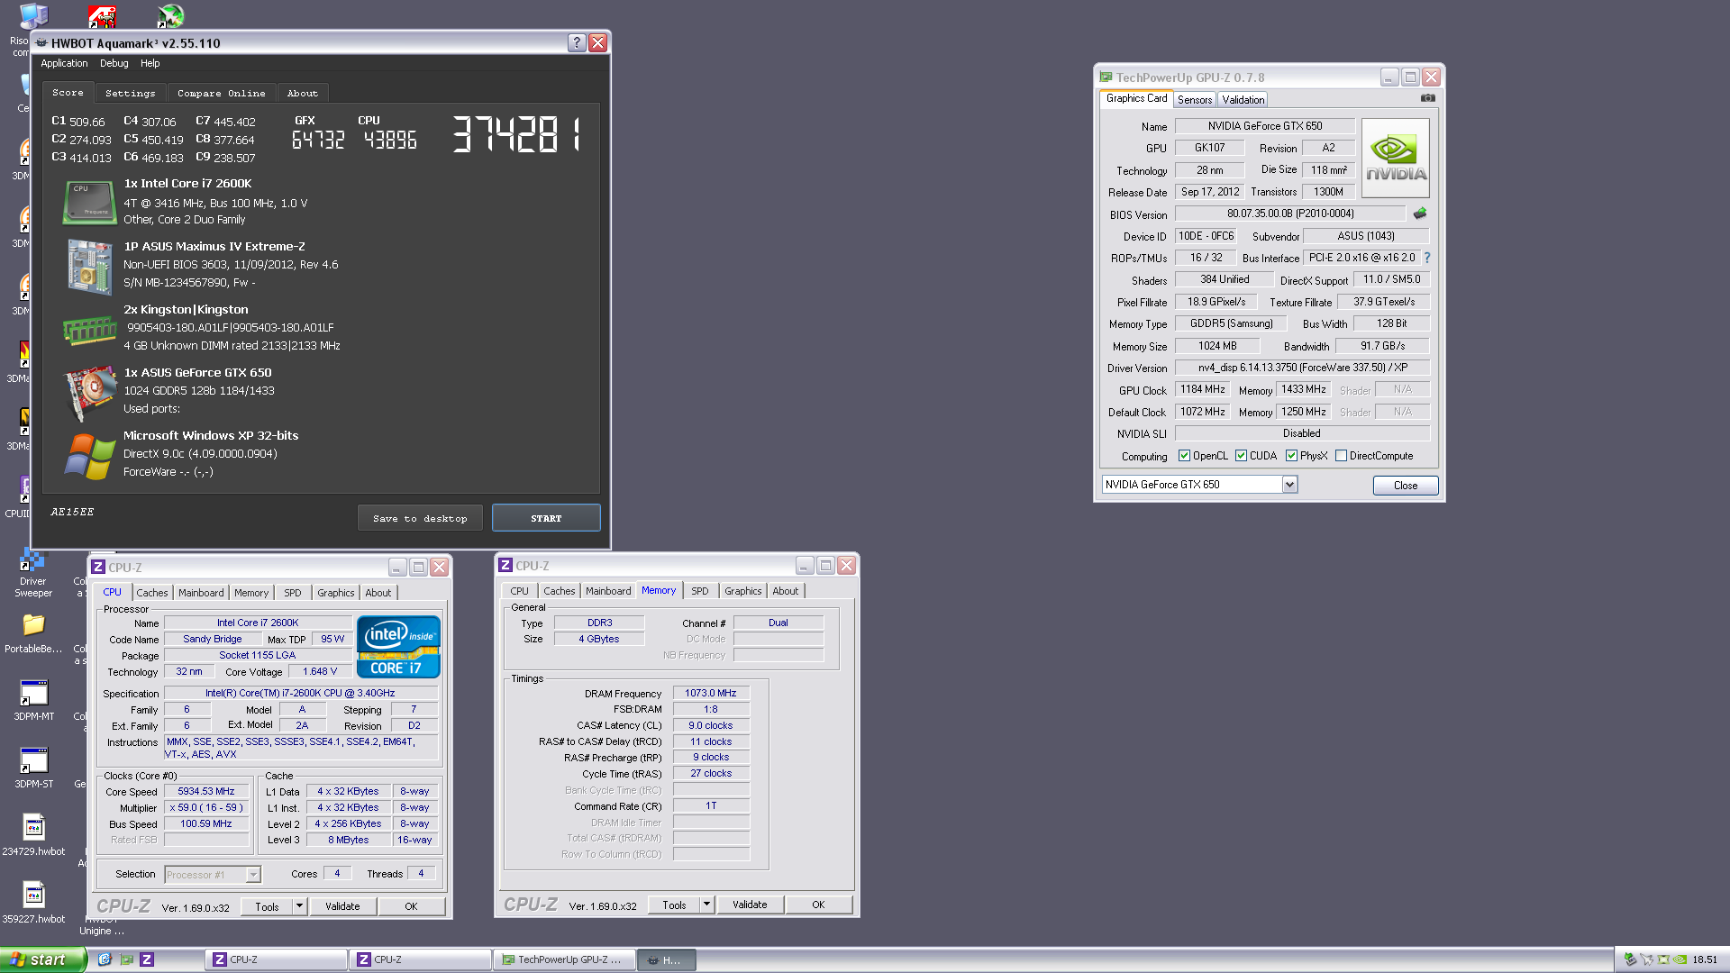Click the browser quick launch icon in taskbar
This screenshot has height=973, width=1730.
[105, 959]
